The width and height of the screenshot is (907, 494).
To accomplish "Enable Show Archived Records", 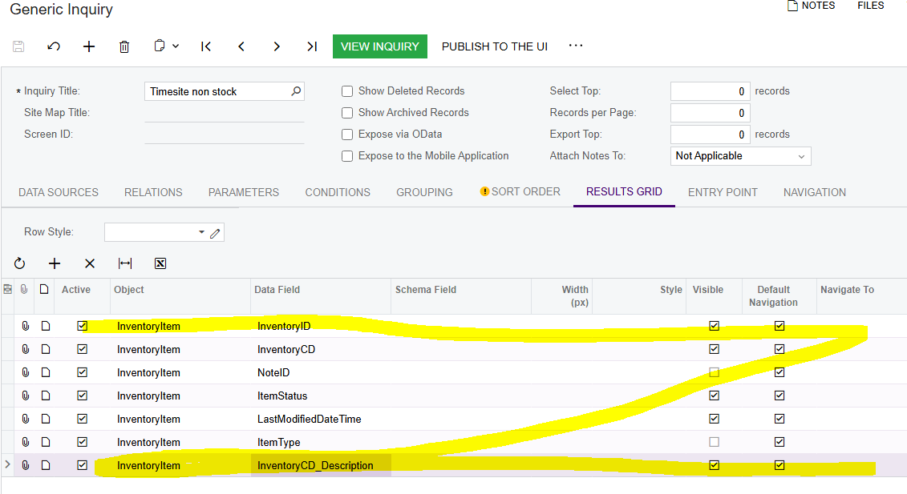I will click(x=347, y=113).
